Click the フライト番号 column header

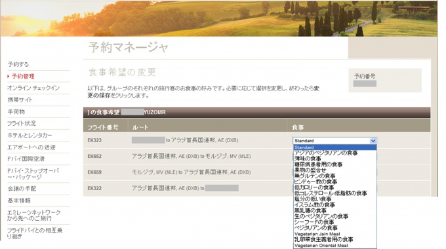(x=103, y=127)
